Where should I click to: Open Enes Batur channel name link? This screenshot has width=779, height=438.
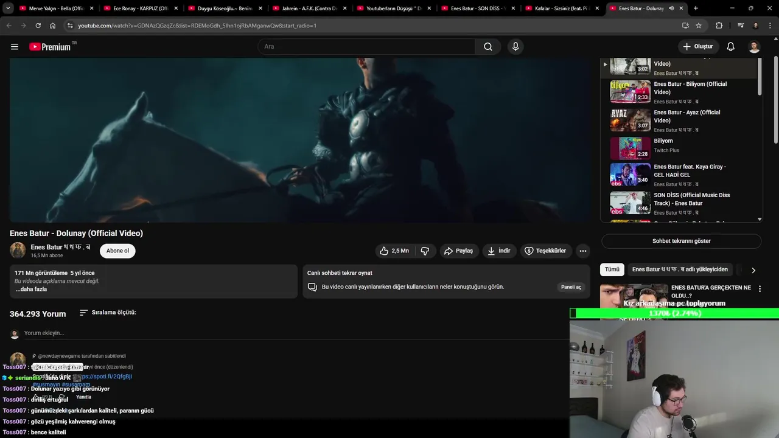tap(60, 247)
